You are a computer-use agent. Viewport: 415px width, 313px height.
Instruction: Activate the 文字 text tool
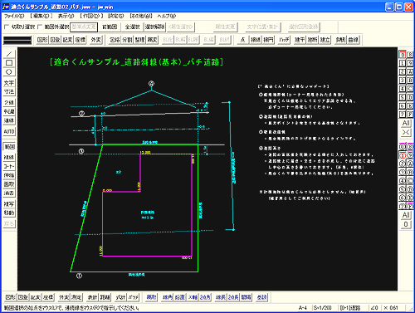[x=9, y=83]
